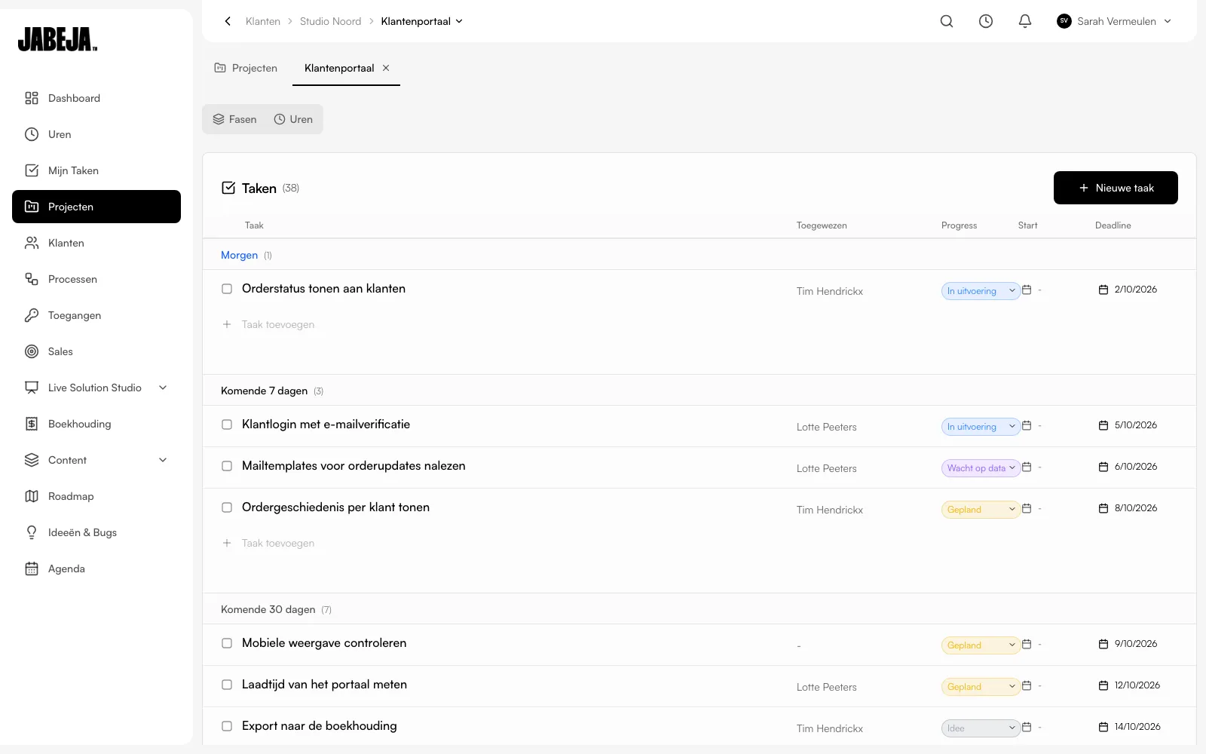Open Boekhouding in the sidebar
This screenshot has width=1206, height=754.
point(96,424)
